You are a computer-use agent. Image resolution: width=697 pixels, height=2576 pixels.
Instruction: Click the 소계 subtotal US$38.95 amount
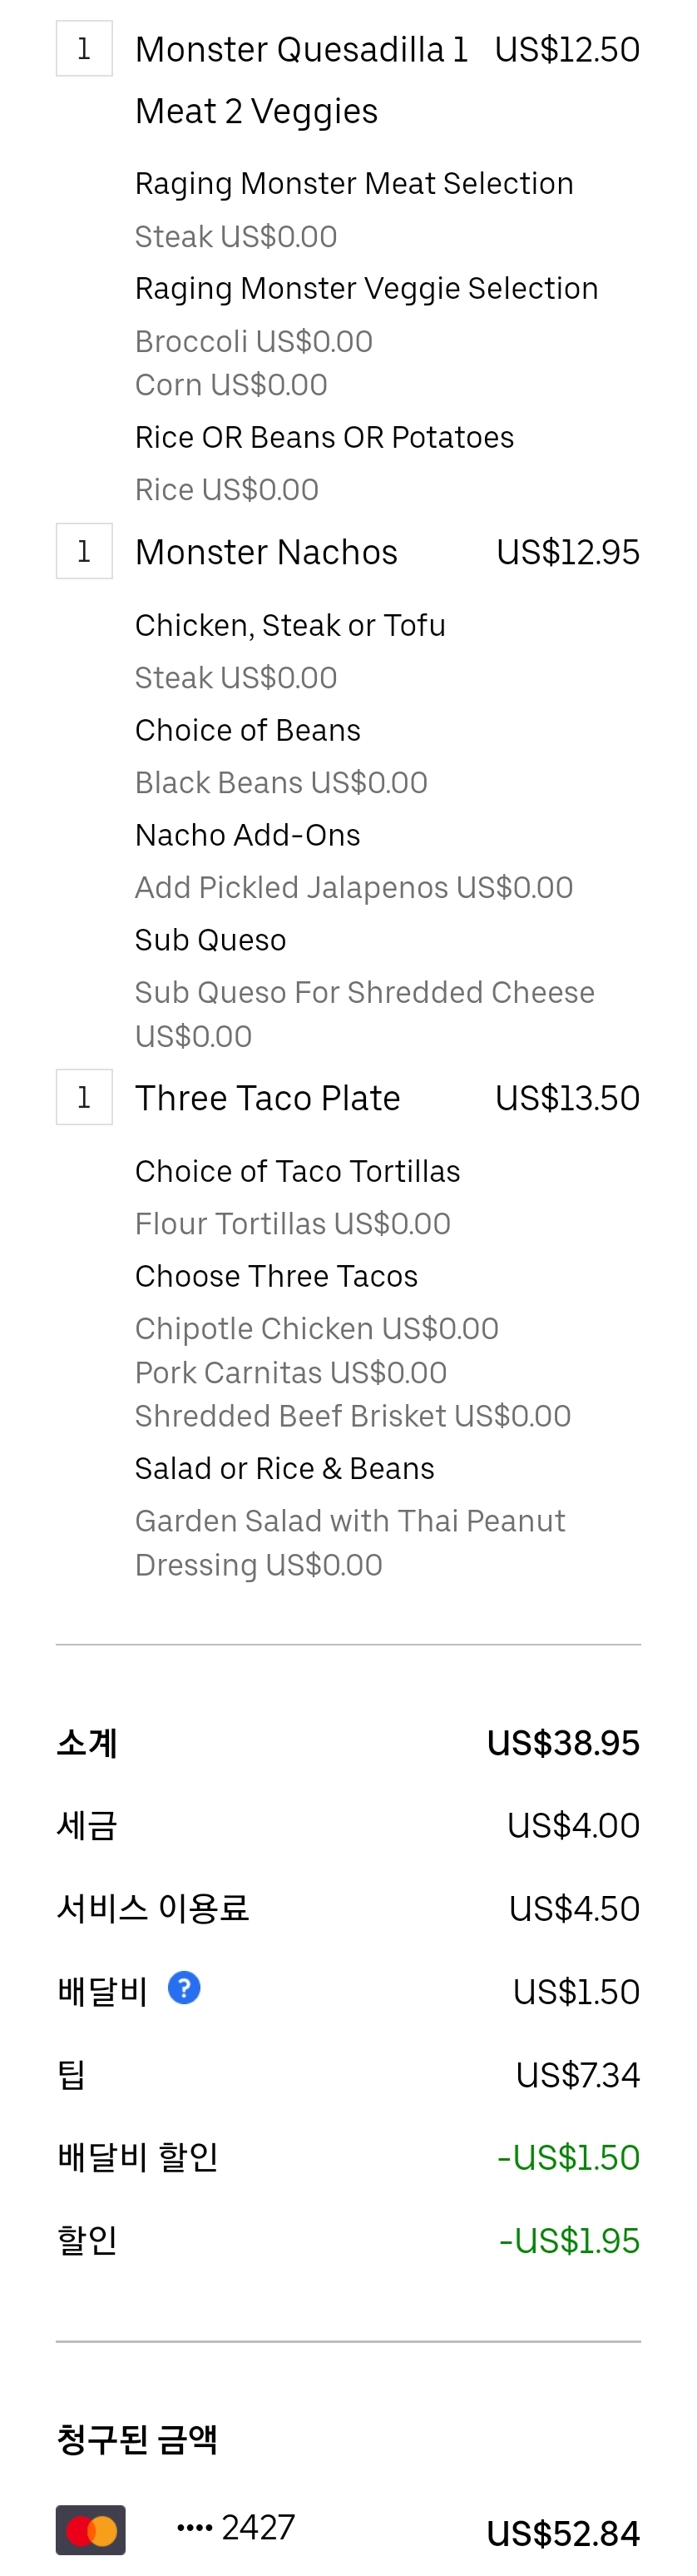563,1742
